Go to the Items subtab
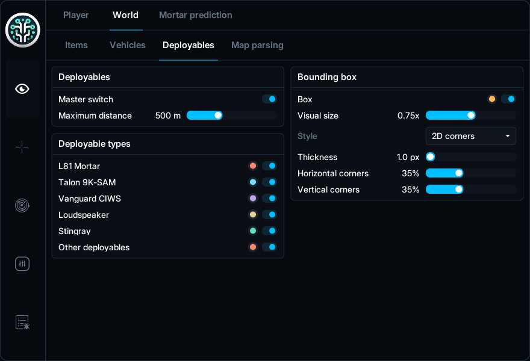This screenshot has width=530, height=361. (x=76, y=45)
